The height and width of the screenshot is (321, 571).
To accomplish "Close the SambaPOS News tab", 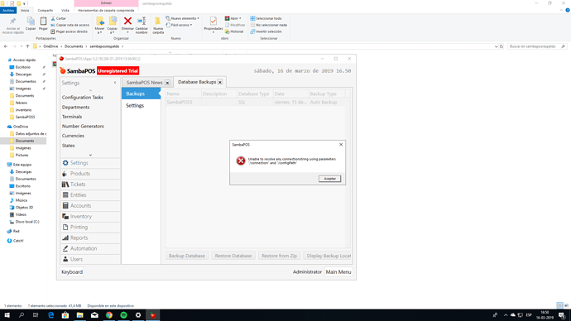I will [167, 83].
